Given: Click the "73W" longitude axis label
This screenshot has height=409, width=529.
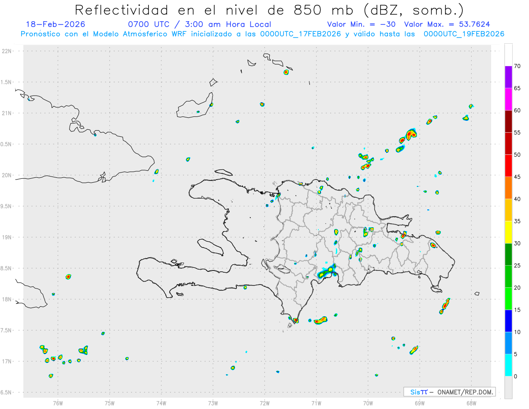Looking at the screenshot, I should pos(213,403).
